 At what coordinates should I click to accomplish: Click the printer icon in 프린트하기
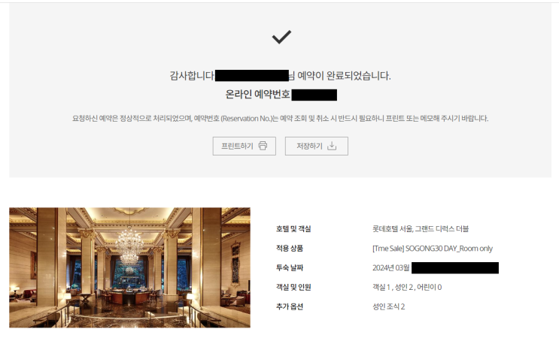[263, 146]
